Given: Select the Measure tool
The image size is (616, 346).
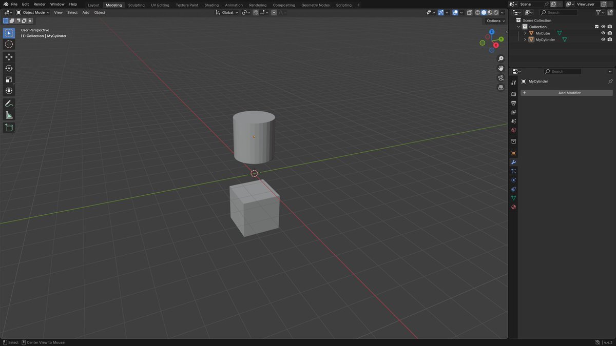Looking at the screenshot, I should click(9, 115).
